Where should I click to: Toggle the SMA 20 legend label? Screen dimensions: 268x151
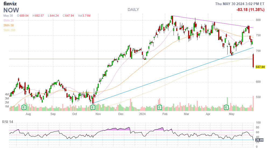point(9,20)
